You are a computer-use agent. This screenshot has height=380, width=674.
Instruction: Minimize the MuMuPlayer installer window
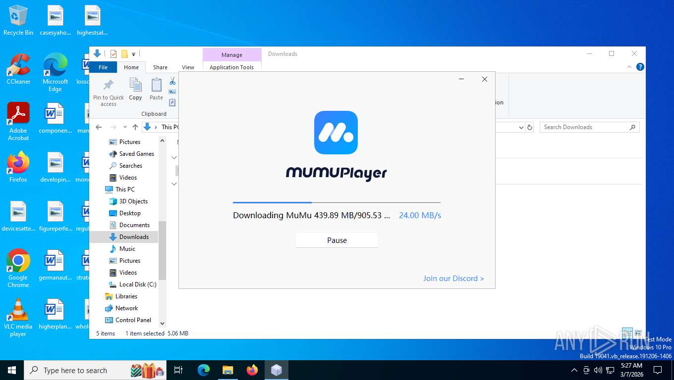[461, 79]
